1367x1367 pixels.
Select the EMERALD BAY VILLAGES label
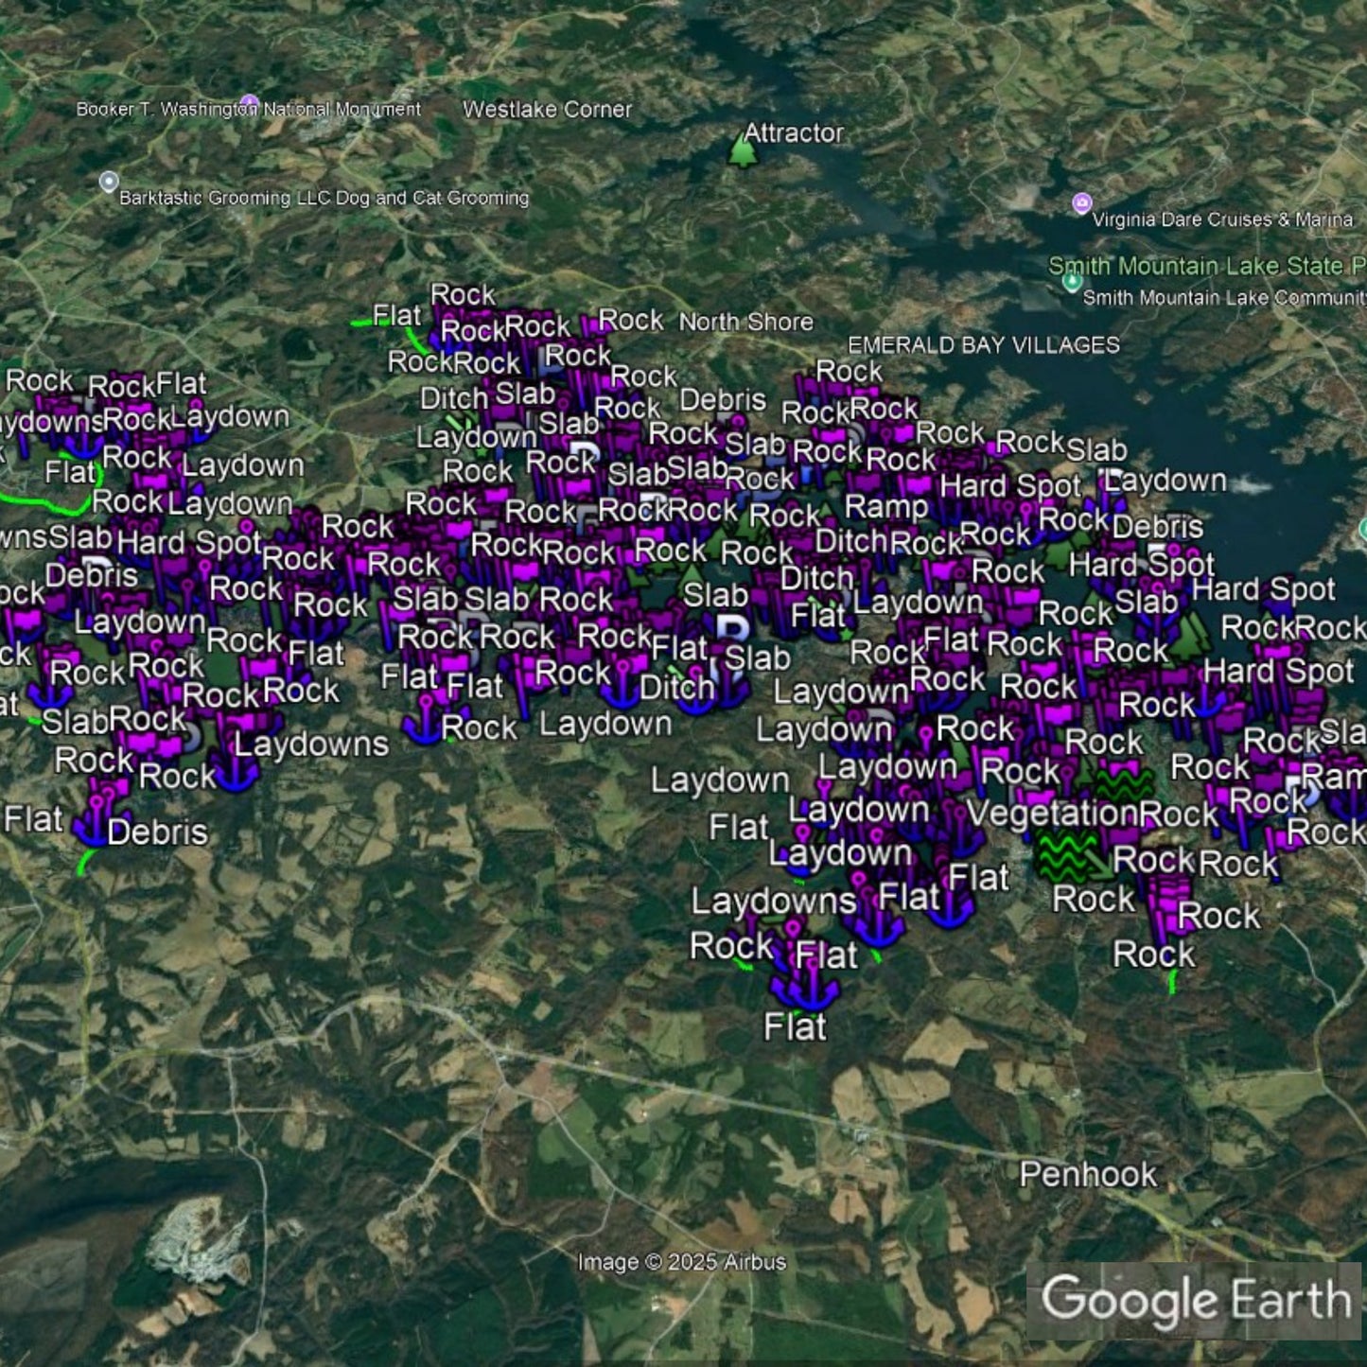pyautogui.click(x=983, y=345)
